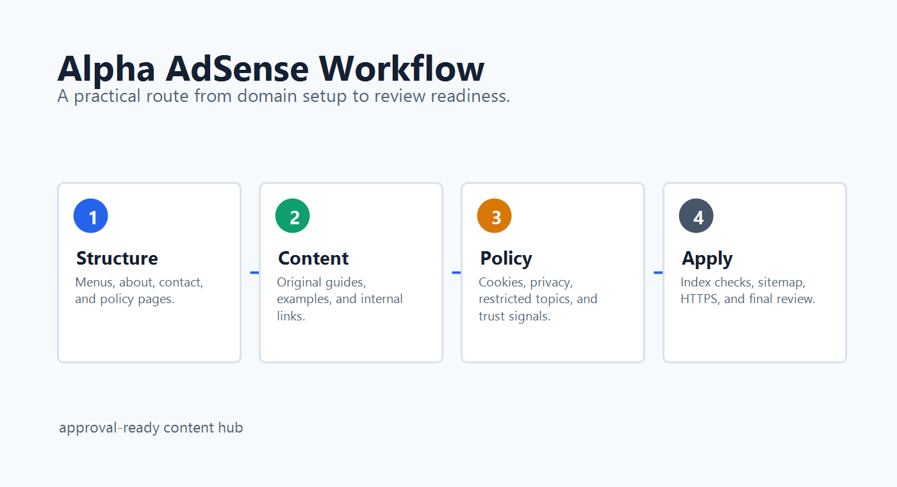Screen dimensions: 897x487
Task: Select the Apply card heading
Action: 707,258
